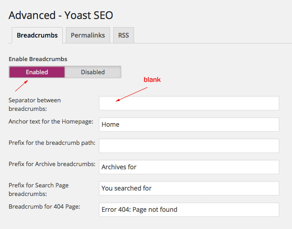
Task: Select the 'Archives for' text field
Action: coord(189,167)
